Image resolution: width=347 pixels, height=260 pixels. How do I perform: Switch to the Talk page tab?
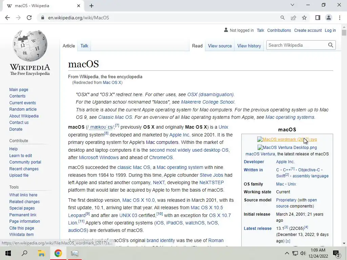(84, 46)
